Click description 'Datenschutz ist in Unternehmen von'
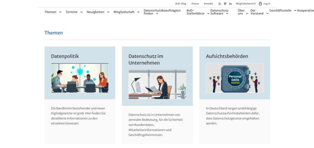The width and height of the screenshot is (314, 148). click(156, 125)
